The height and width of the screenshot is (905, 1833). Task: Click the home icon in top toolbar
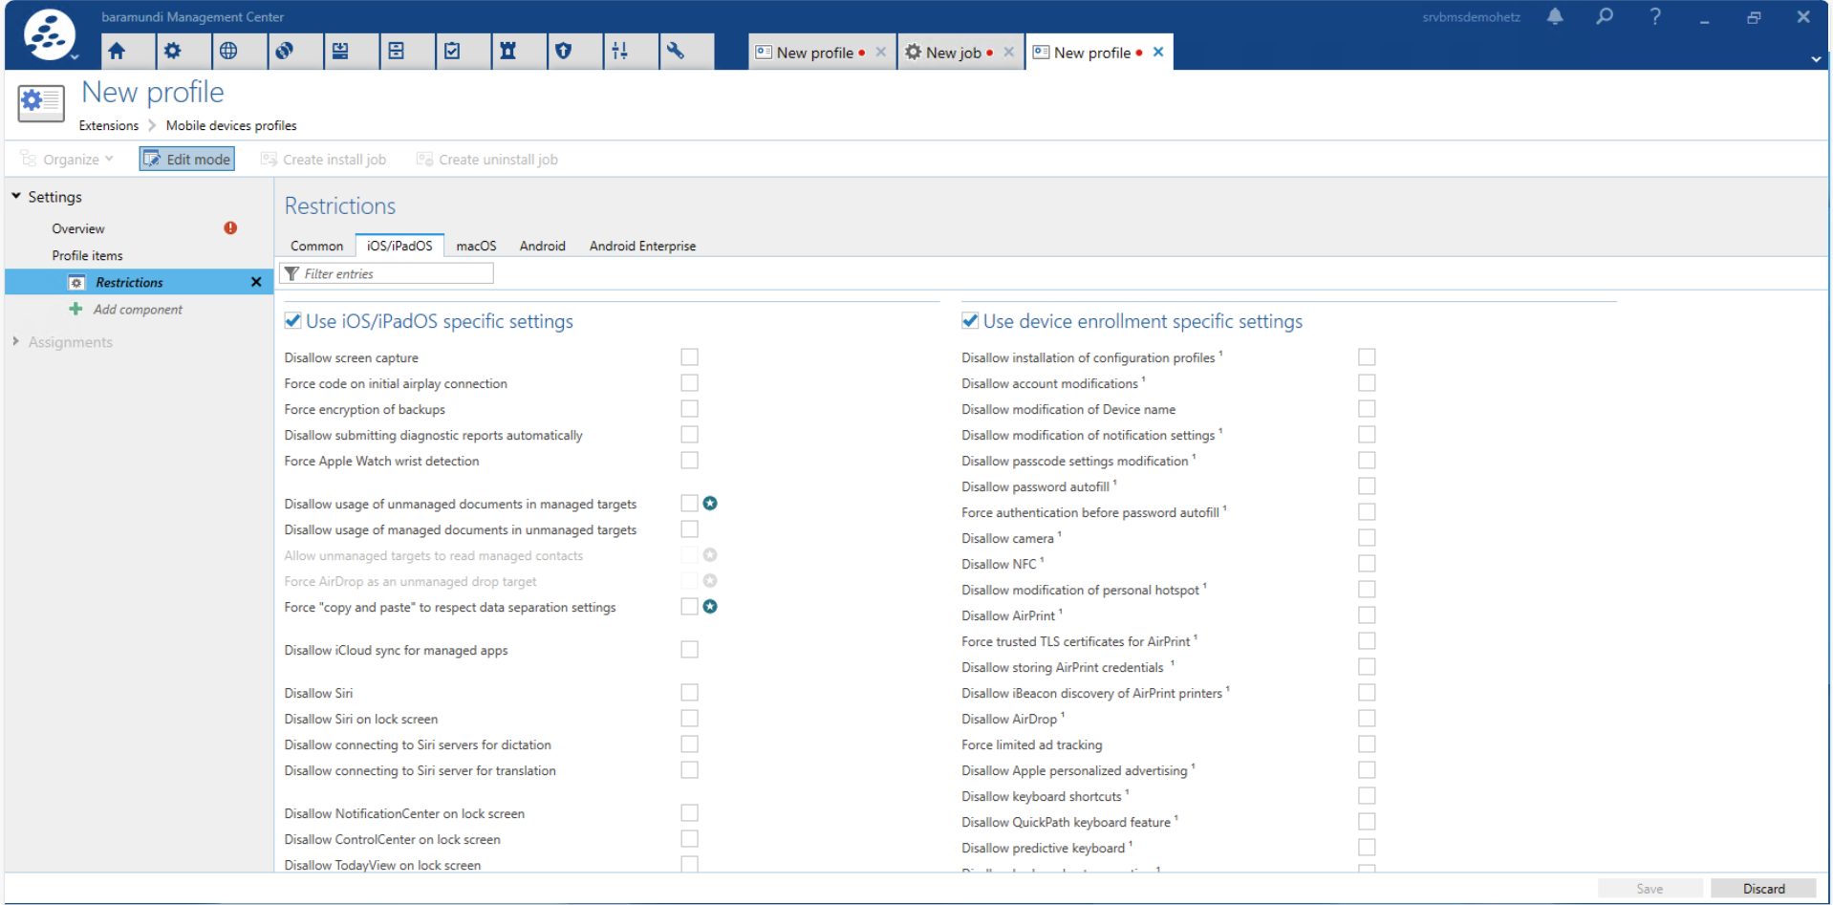(117, 52)
